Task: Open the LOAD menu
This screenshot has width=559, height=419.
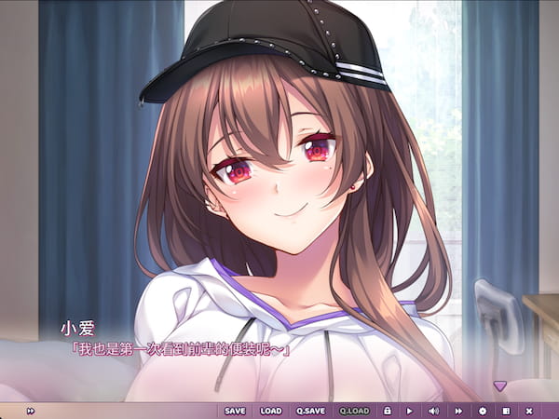Action: click(x=270, y=411)
